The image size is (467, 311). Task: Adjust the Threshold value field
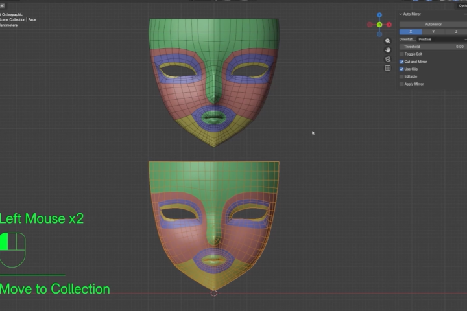coord(433,47)
